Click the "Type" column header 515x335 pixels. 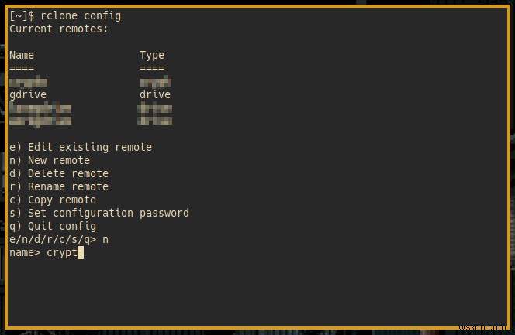pos(152,55)
